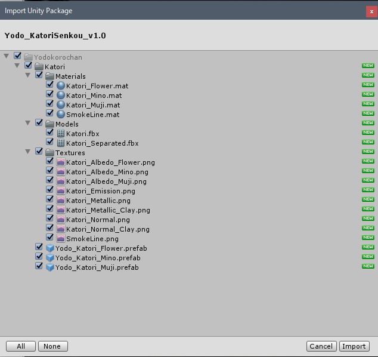Collapse the Yodokorochan root folder arrow
This screenshot has width=378, height=357.
[7, 56]
